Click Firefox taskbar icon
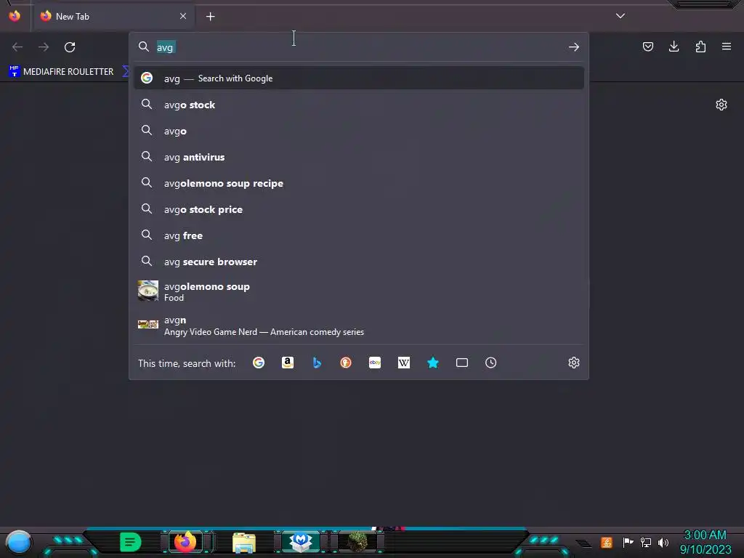 tap(185, 542)
